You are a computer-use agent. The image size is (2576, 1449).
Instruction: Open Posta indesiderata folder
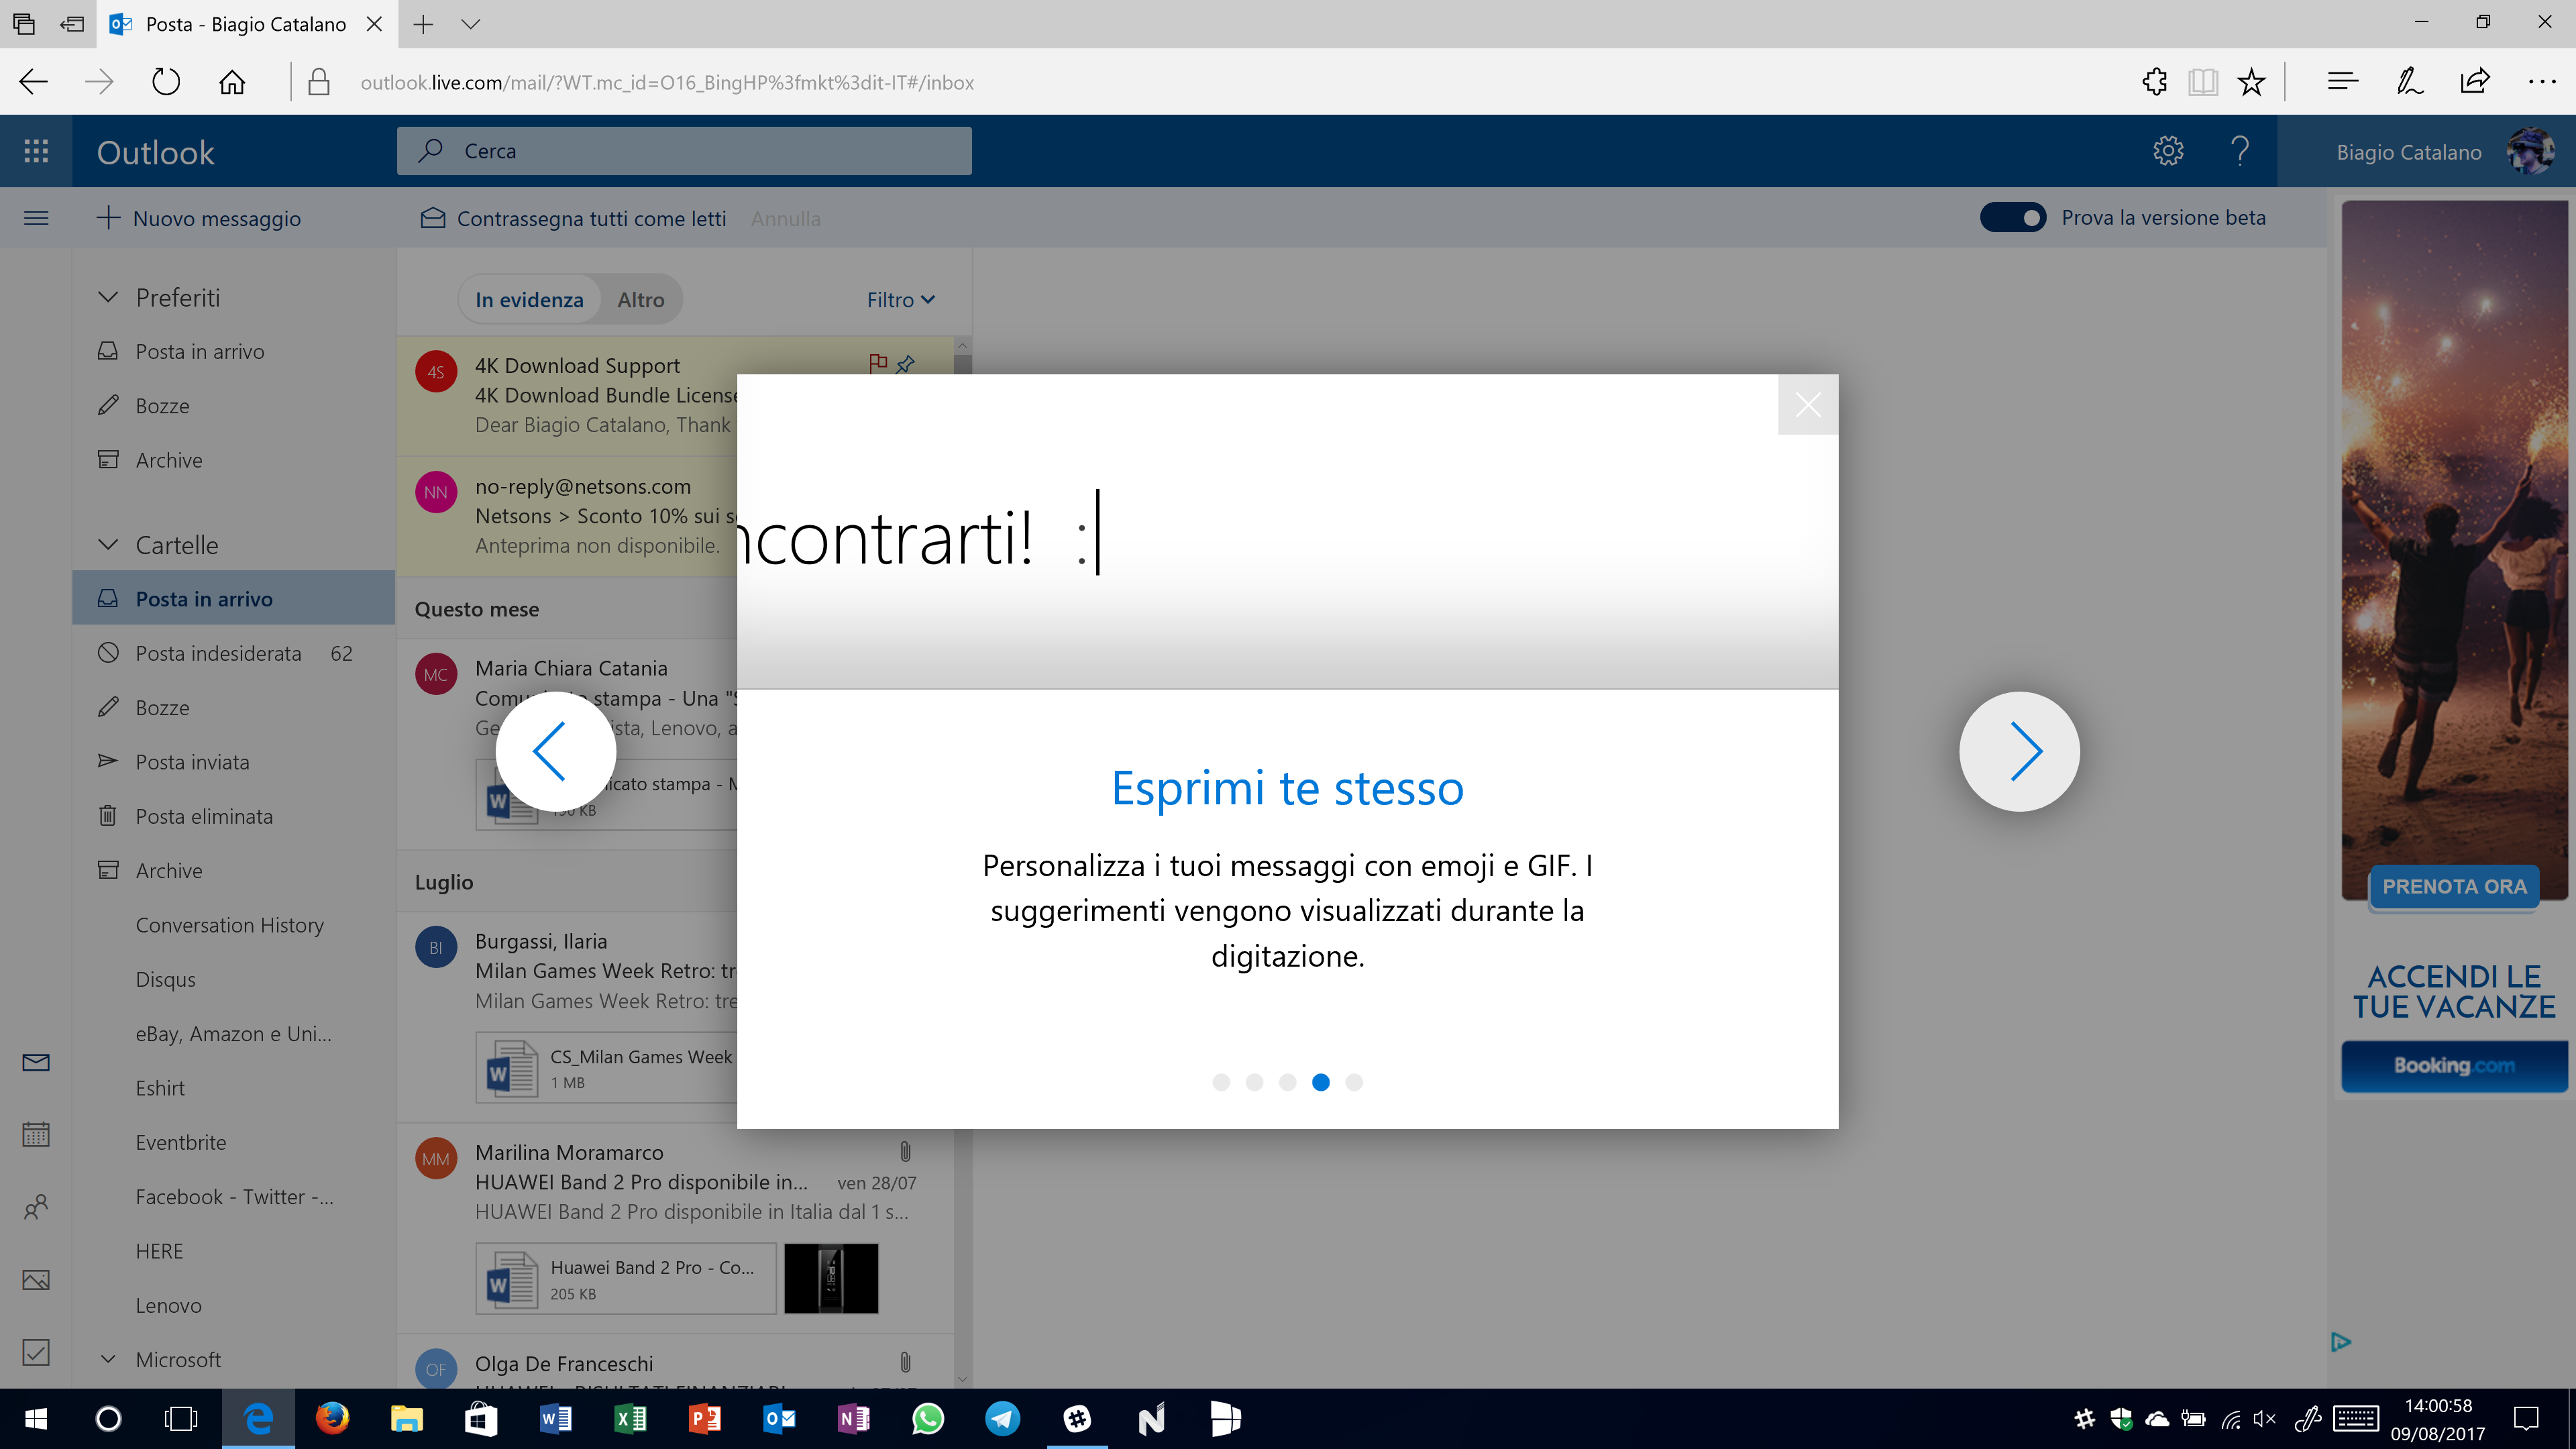pyautogui.click(x=234, y=653)
